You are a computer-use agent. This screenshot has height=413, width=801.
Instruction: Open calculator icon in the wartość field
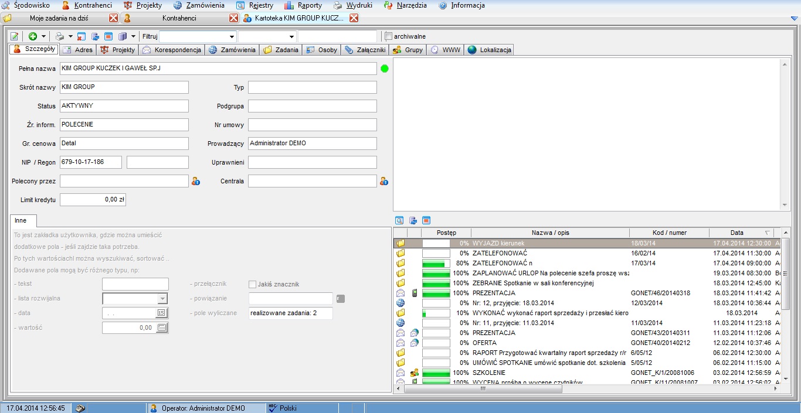(162, 328)
